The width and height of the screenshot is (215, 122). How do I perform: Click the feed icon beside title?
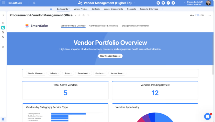(88, 15)
